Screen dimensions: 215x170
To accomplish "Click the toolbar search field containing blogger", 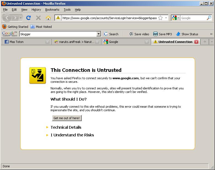I will [58, 34].
